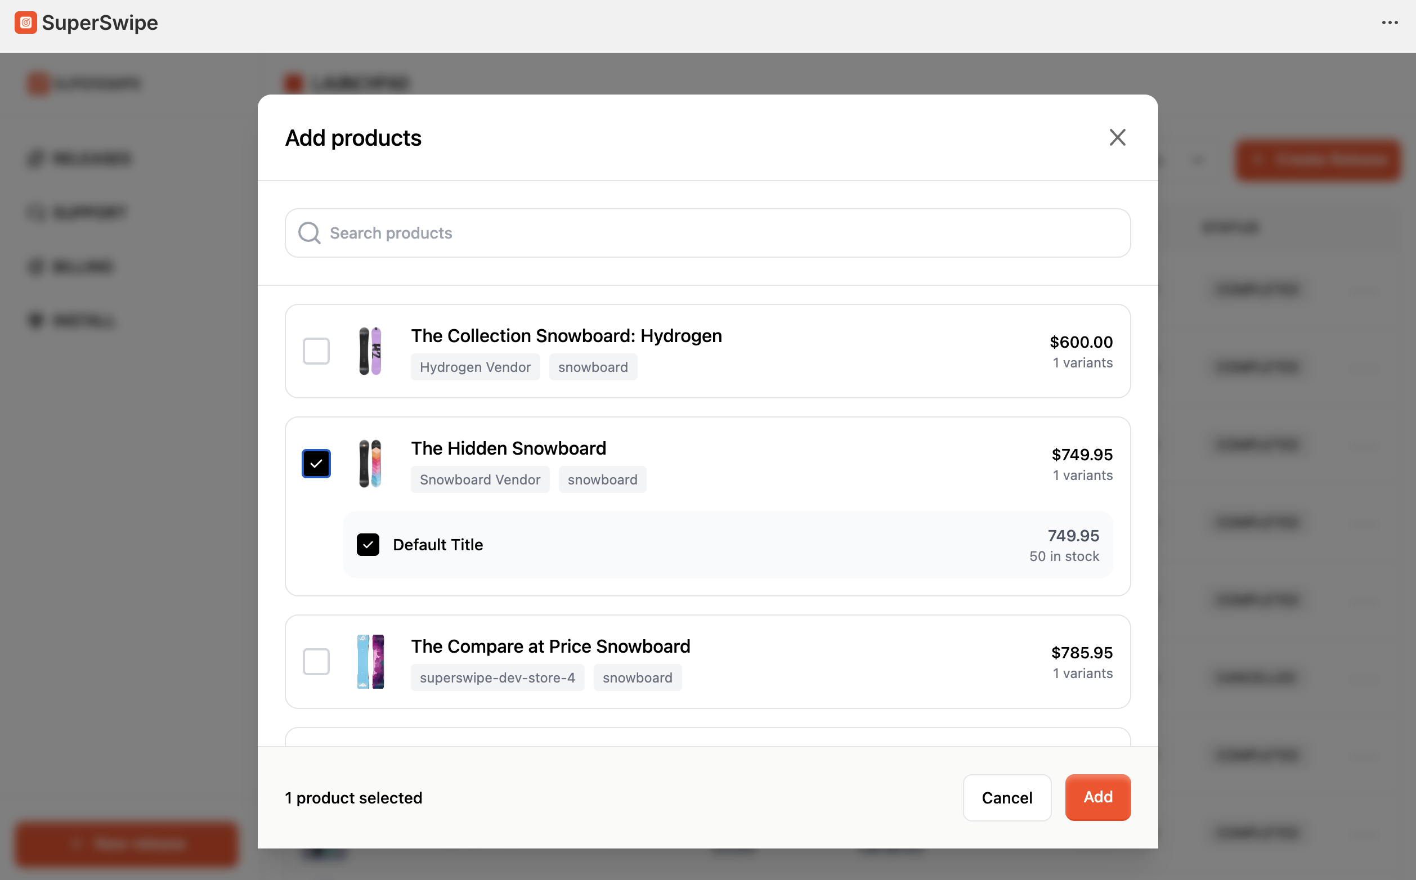Click 'snowboard' tag beside Snowboard Vendor

(x=602, y=479)
